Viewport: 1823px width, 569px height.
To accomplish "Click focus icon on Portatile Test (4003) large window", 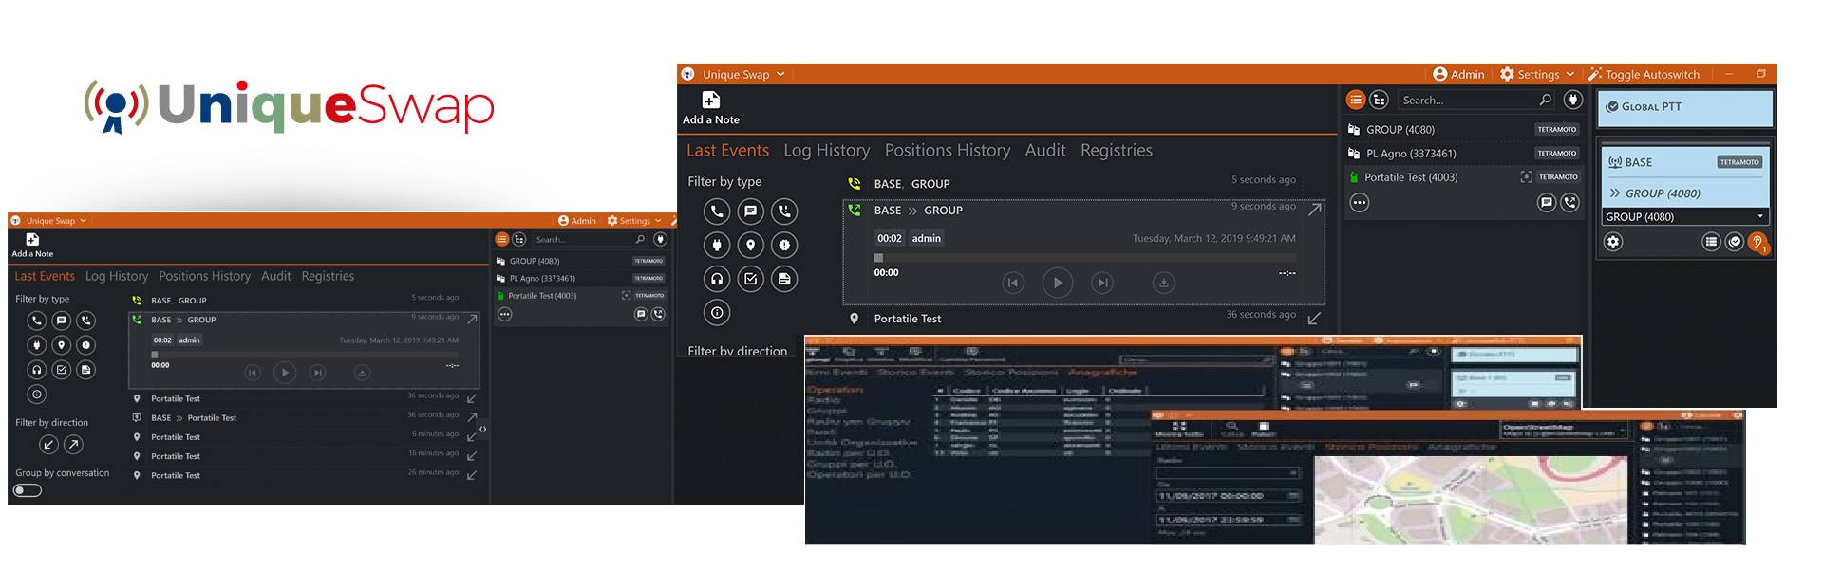I will pyautogui.click(x=1526, y=177).
